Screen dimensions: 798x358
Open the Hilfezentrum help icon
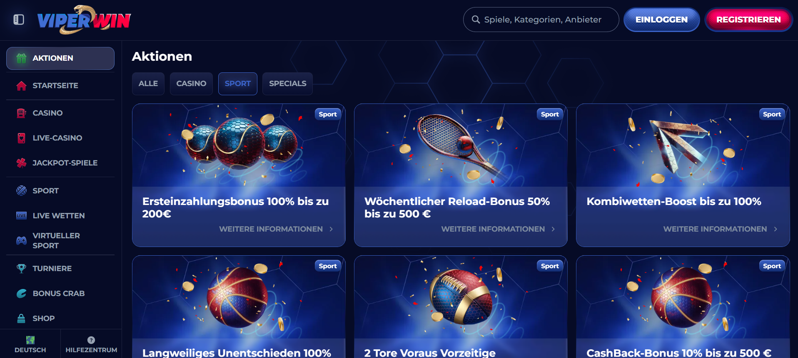coord(91,340)
